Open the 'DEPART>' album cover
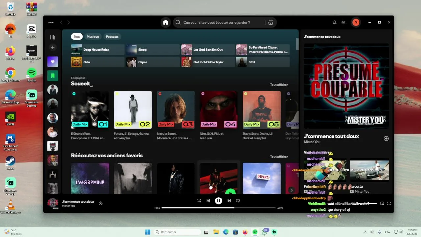The width and height of the screenshot is (421, 237). [x=261, y=178]
